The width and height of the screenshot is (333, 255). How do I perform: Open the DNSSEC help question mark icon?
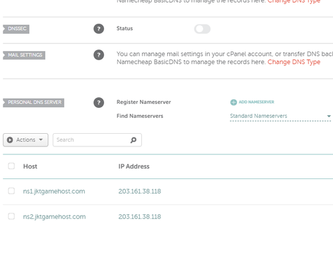99,29
